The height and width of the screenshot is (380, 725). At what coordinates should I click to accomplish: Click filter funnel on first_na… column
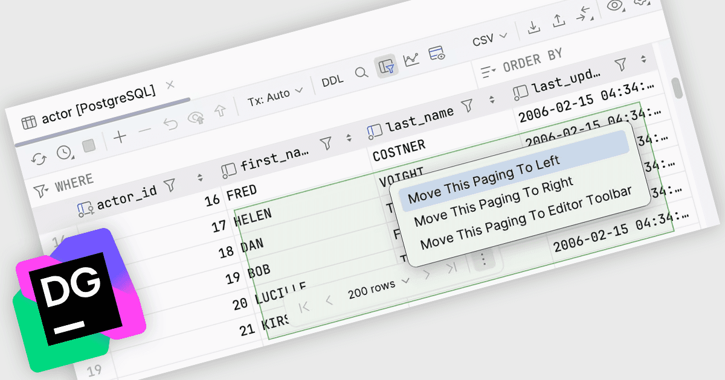tap(326, 142)
